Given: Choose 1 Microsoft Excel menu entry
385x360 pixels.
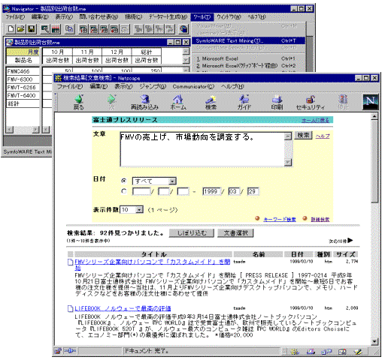Looking at the screenshot, I should (248, 58).
